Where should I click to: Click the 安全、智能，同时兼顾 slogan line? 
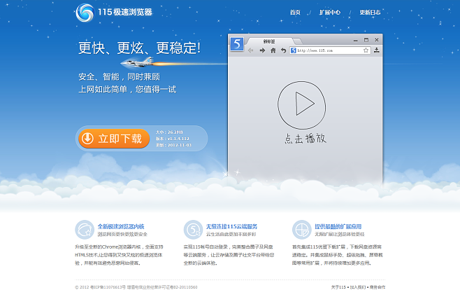pos(119,77)
